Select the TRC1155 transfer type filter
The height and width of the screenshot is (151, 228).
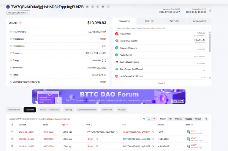click(x=188, y=119)
